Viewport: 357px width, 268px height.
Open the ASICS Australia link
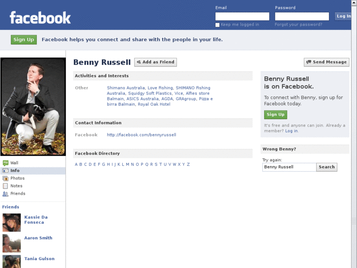(x=142, y=99)
